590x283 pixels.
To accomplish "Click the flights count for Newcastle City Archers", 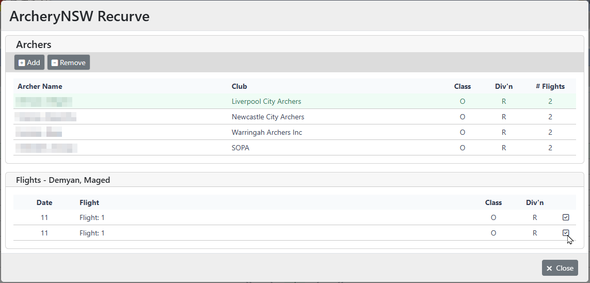I will [x=550, y=117].
